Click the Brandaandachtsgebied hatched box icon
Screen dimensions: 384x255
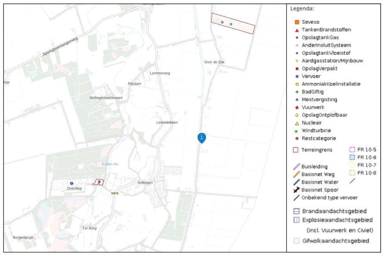point(296,211)
